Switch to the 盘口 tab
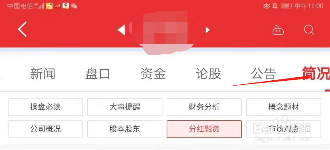This screenshot has height=150, width=330. point(98,74)
